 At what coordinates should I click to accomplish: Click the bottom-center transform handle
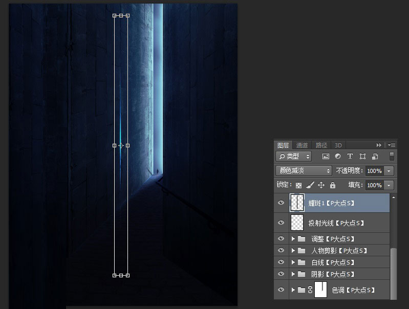point(121,275)
